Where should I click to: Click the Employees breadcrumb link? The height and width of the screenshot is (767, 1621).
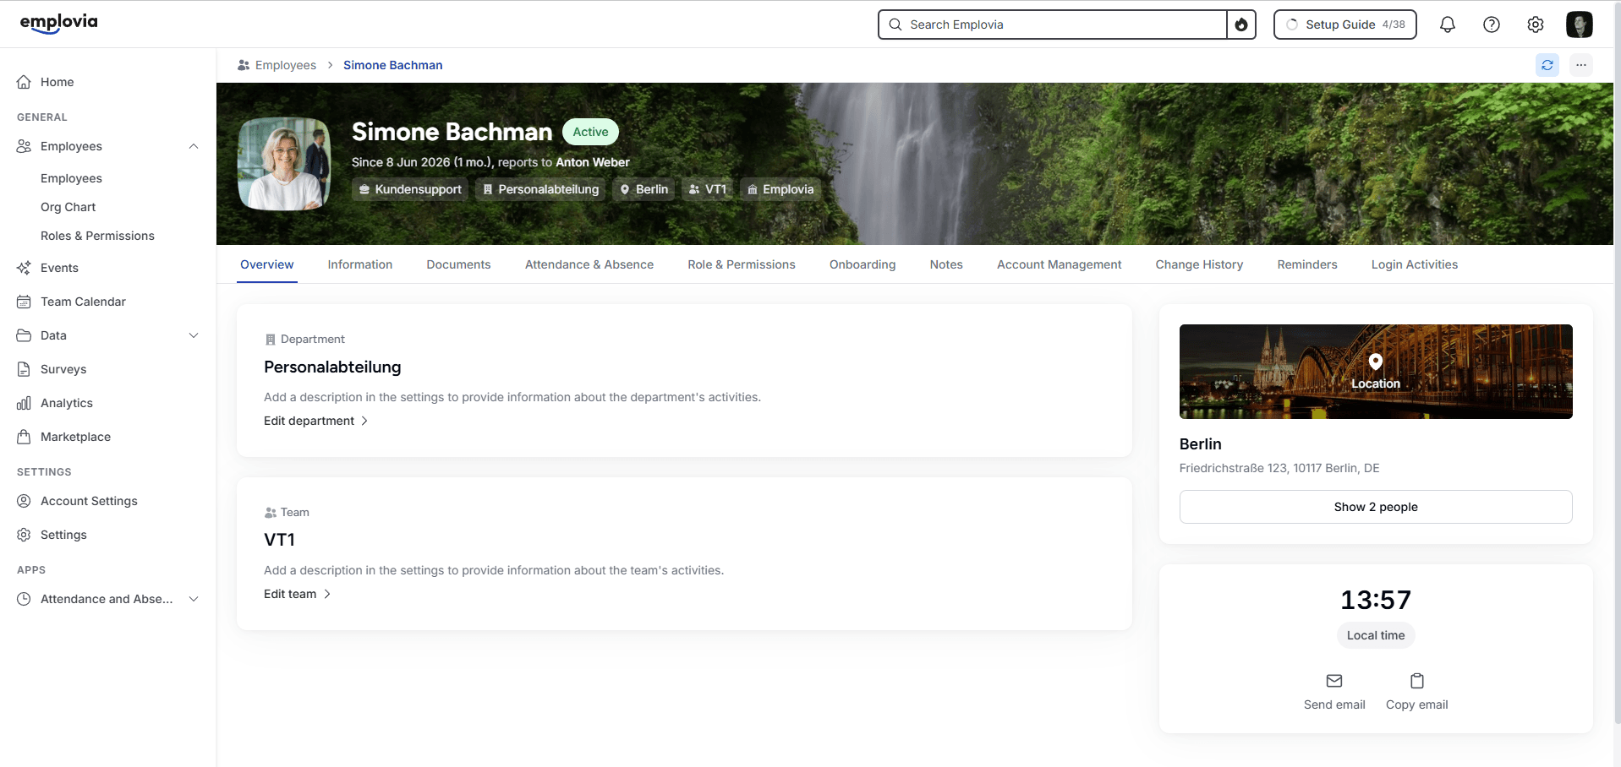tap(286, 65)
